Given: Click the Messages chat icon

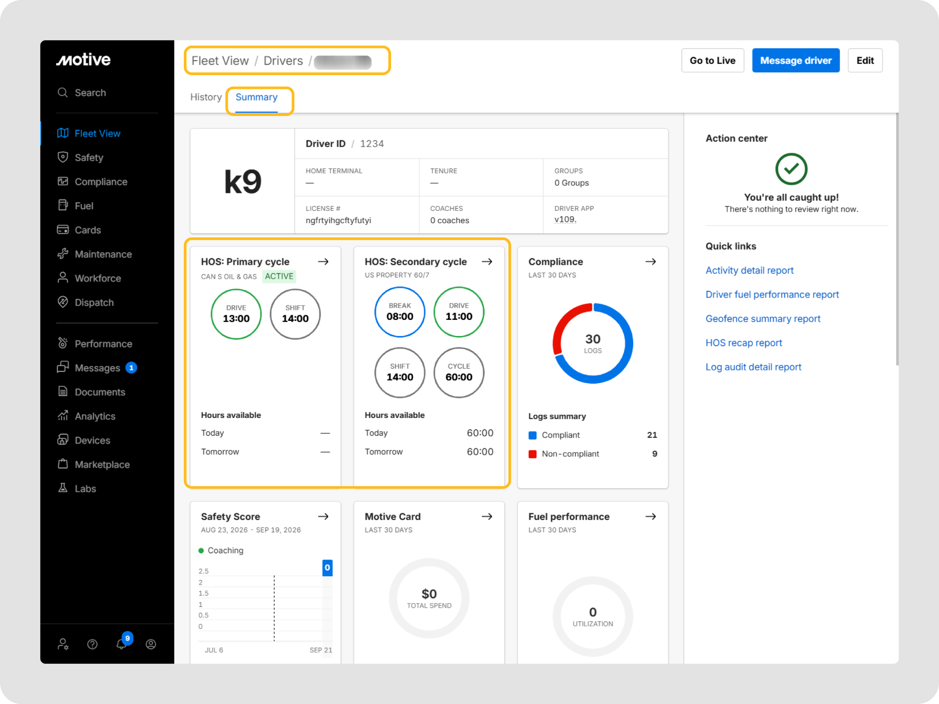Looking at the screenshot, I should [x=63, y=368].
